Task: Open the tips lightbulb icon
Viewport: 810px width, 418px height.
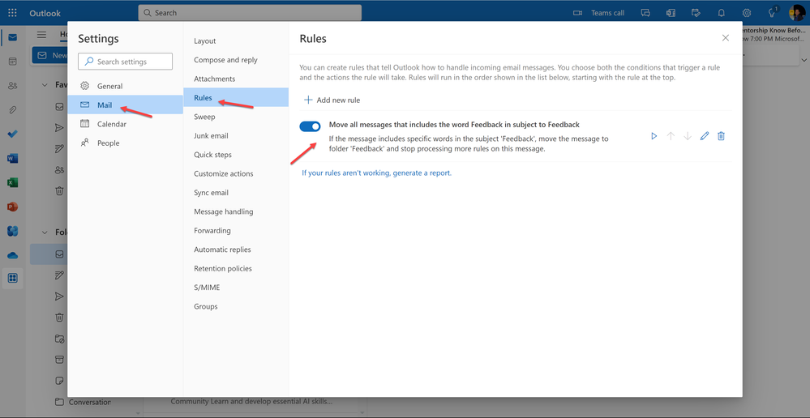Action: tap(772, 12)
